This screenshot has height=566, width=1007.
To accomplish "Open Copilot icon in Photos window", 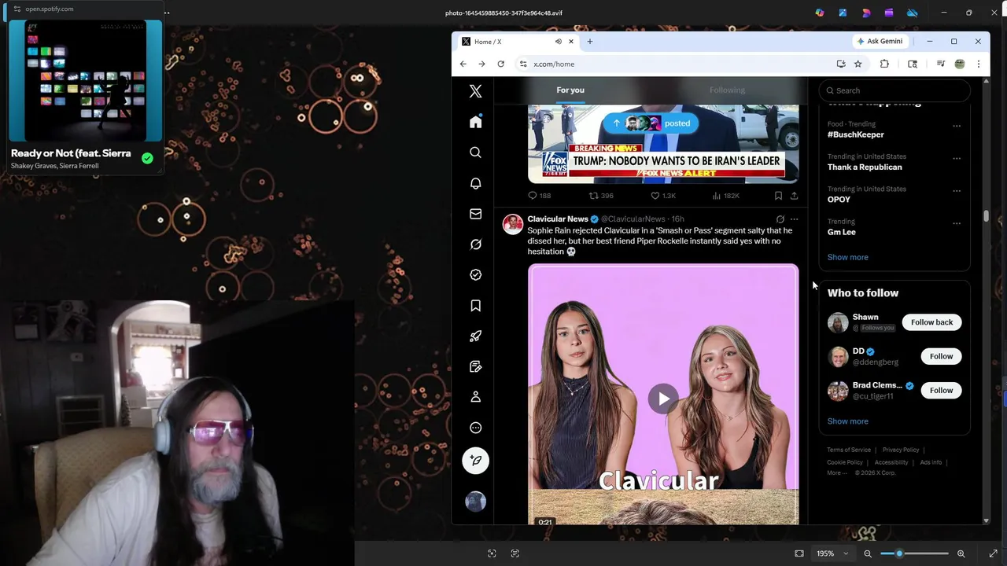I will point(820,13).
